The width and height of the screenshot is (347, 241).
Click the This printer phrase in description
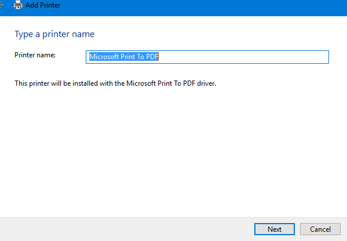coord(32,83)
